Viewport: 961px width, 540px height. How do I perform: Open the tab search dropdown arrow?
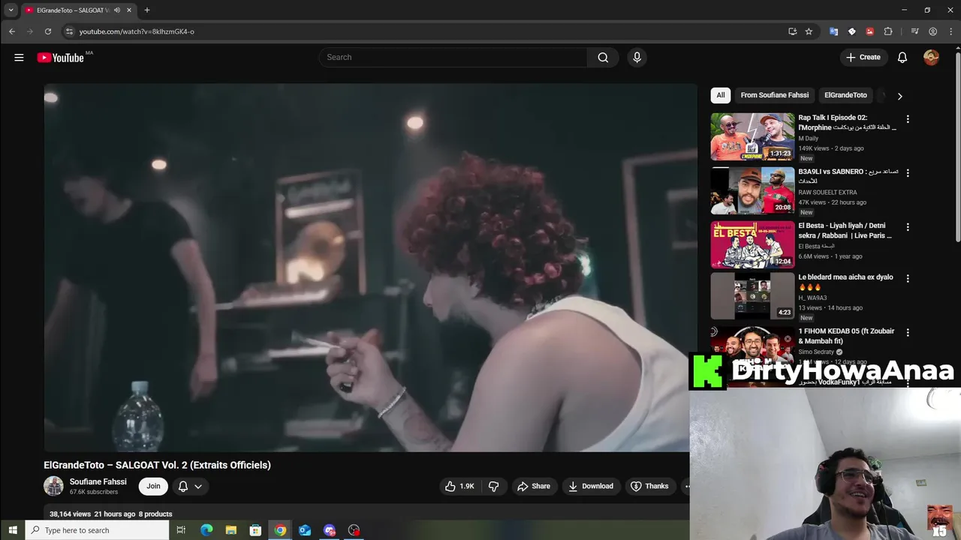[x=11, y=10]
